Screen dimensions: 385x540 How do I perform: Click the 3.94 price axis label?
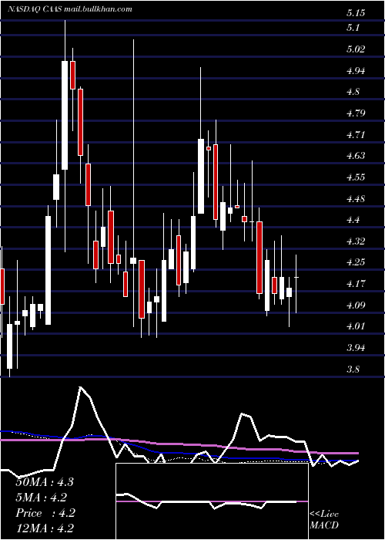point(356,348)
